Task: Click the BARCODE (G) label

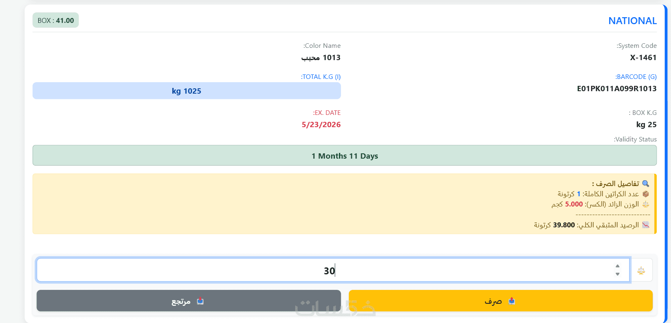Action: (636, 77)
